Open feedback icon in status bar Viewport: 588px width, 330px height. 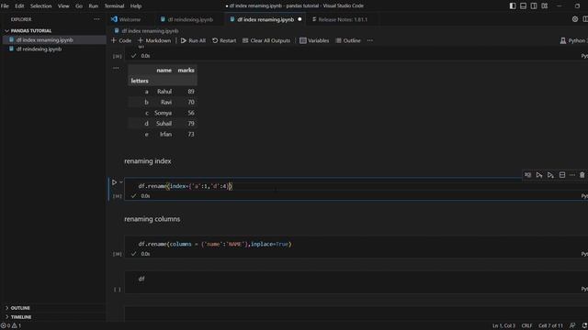point(572,325)
